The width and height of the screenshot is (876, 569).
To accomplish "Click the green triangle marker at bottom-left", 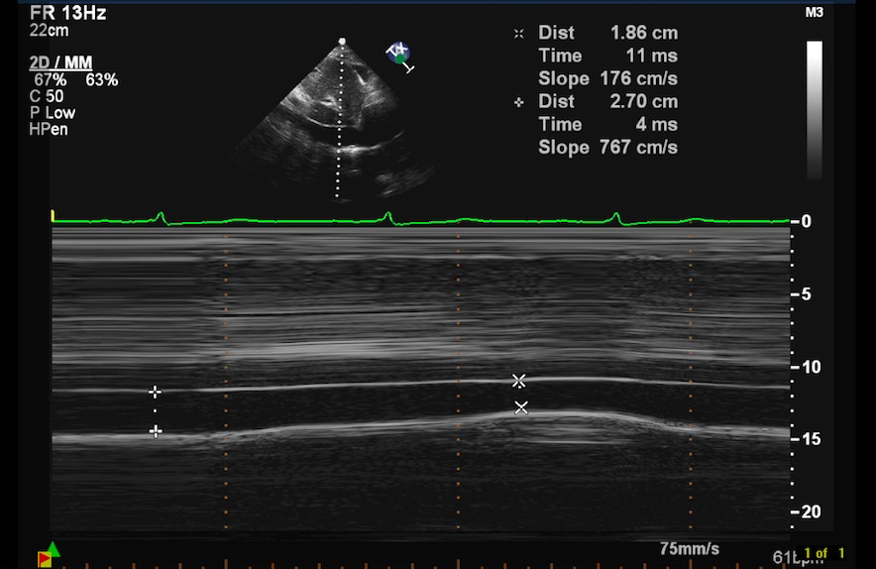I will 54,548.
